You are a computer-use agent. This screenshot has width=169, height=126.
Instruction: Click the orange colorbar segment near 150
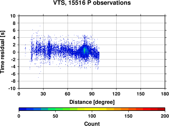[x=128, y=109]
